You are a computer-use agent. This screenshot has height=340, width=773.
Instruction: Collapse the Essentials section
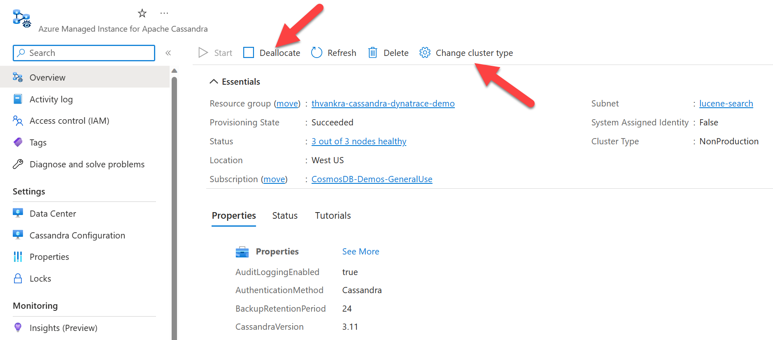[214, 81]
